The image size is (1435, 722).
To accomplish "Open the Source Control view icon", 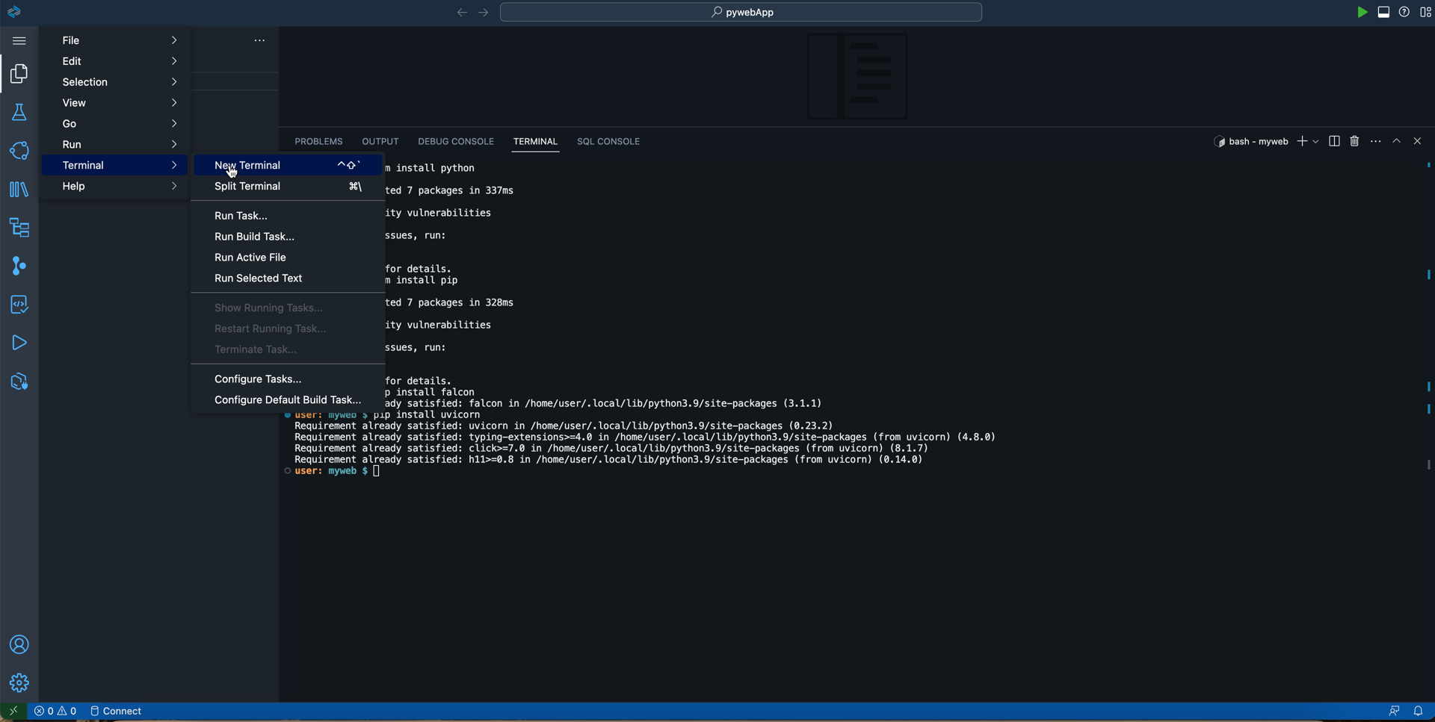I will point(19,266).
